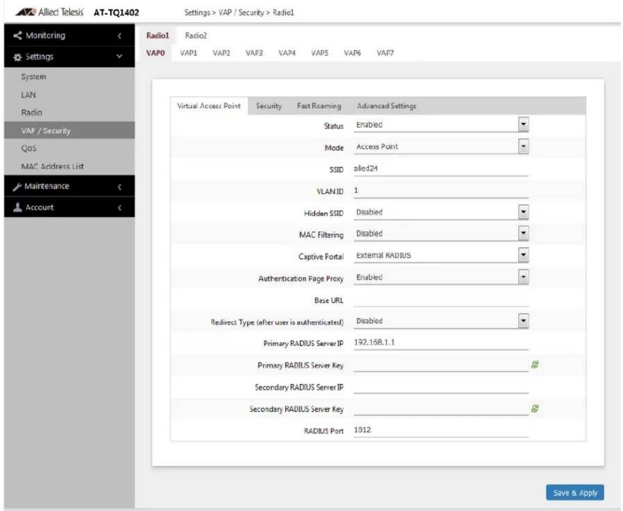This screenshot has width=623, height=511.
Task: Open the Fast Roaming tab
Action: tap(319, 106)
